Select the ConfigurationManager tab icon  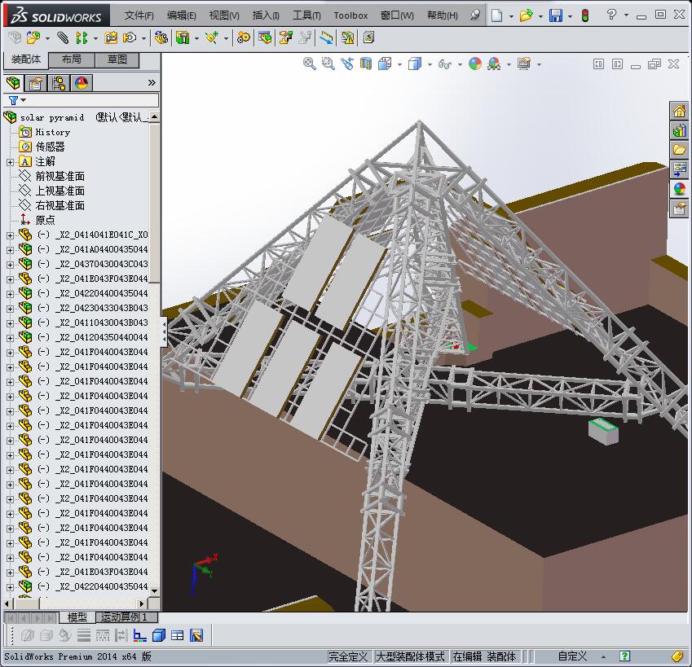click(x=58, y=83)
